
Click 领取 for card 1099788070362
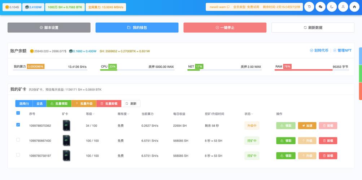[x=286, y=126]
